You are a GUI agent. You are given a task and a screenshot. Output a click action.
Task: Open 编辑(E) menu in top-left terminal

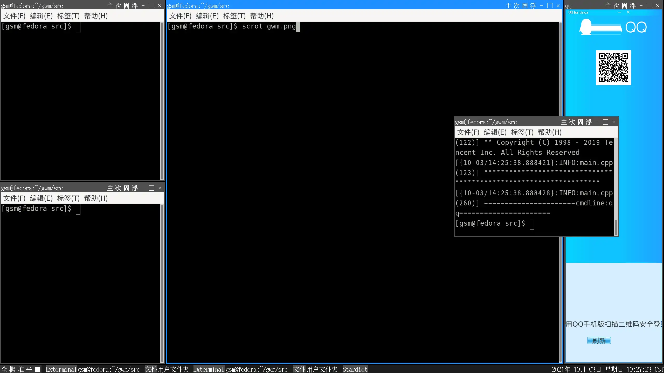[41, 16]
